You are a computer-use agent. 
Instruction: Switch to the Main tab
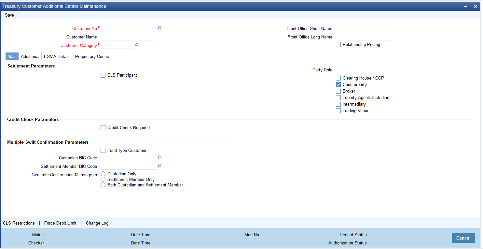[12, 56]
